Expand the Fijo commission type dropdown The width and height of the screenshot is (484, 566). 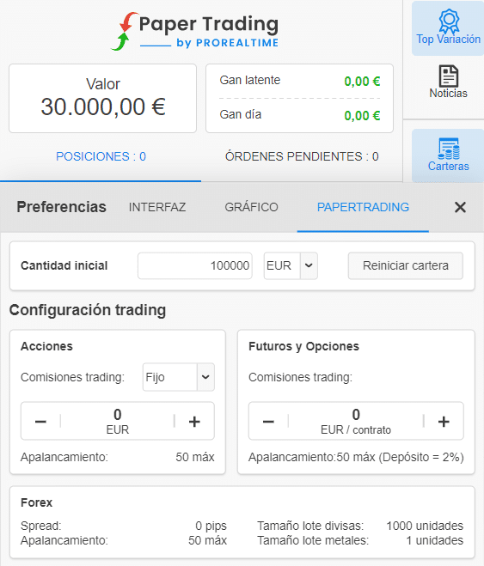179,377
